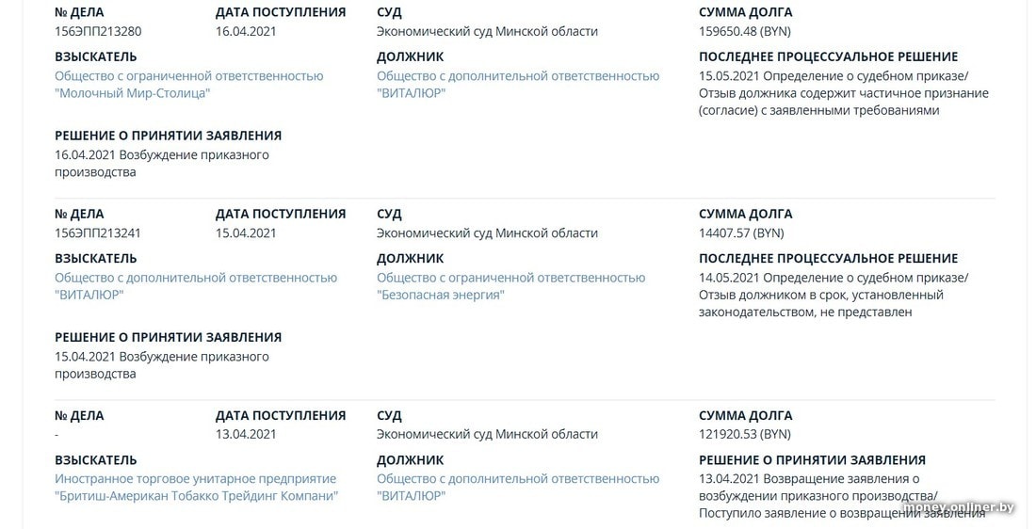Click the court name in case 156ЭПП213280
Screen dimensions: 1036x529
point(487,31)
